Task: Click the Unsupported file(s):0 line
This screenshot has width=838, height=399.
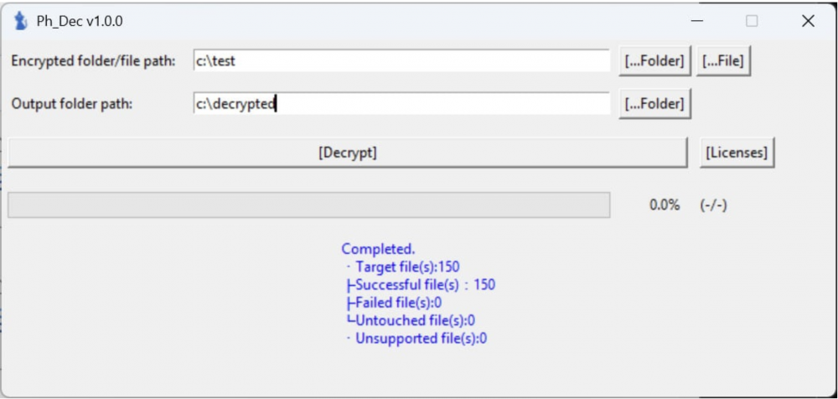Action: click(x=416, y=339)
